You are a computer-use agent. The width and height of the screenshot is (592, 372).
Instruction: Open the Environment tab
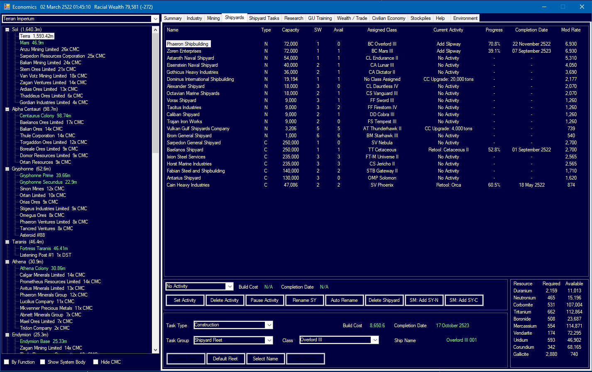tap(465, 18)
